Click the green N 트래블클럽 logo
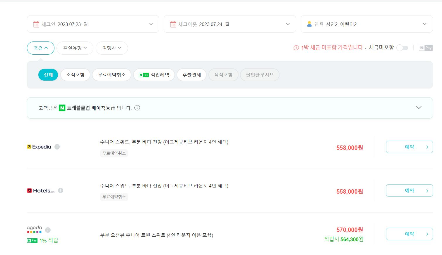This screenshot has width=442, height=255. coord(62,108)
